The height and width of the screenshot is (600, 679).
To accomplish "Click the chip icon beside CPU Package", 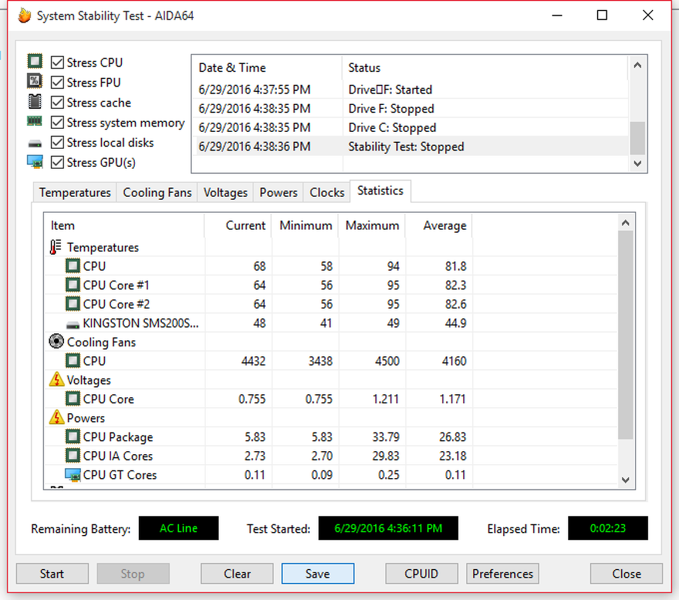I will coord(73,437).
